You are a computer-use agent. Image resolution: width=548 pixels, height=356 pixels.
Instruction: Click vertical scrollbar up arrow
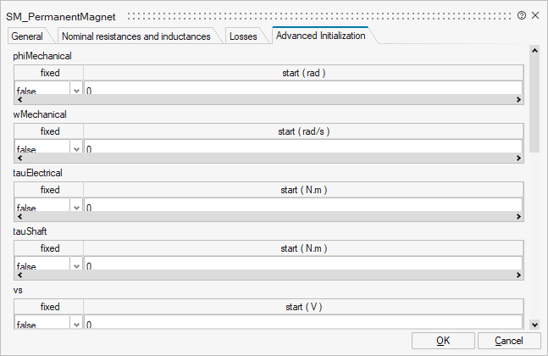(x=534, y=50)
